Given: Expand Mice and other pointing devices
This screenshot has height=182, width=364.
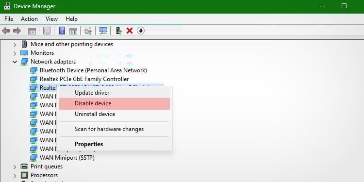Looking at the screenshot, I should click(15, 44).
